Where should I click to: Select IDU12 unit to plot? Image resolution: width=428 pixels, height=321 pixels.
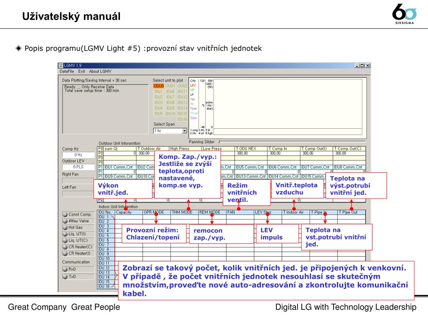[182, 97]
